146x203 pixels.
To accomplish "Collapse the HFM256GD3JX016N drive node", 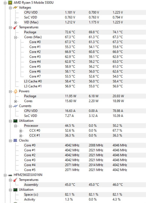I will pos(5,175).
